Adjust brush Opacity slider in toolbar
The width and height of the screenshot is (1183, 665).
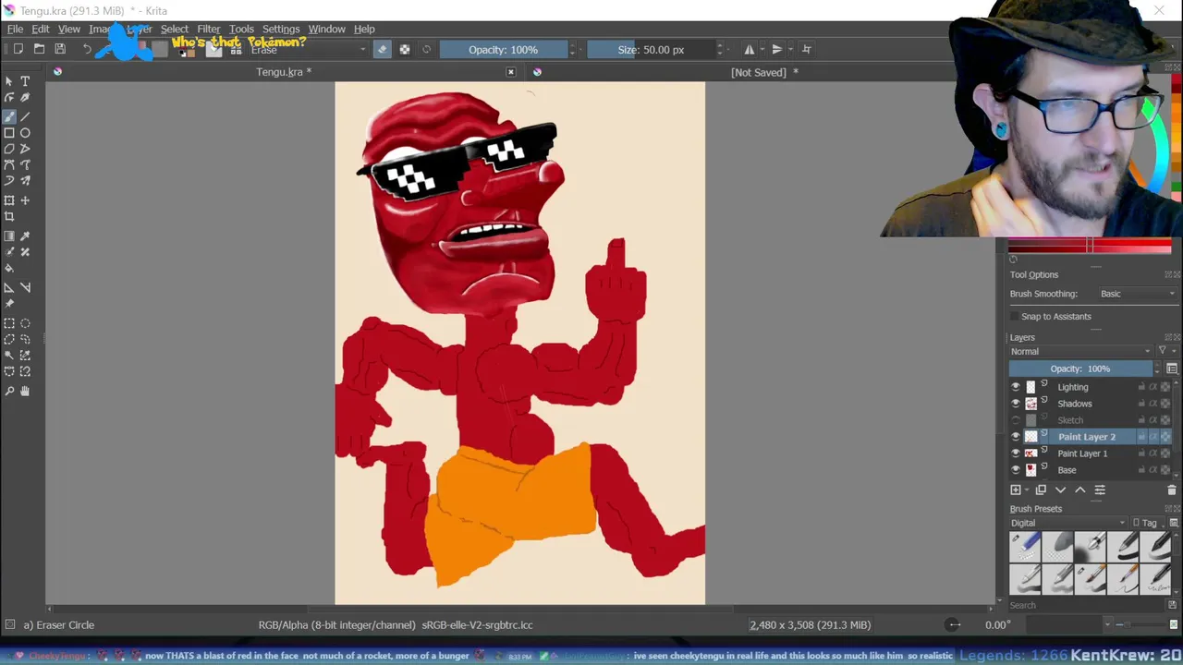coord(503,50)
